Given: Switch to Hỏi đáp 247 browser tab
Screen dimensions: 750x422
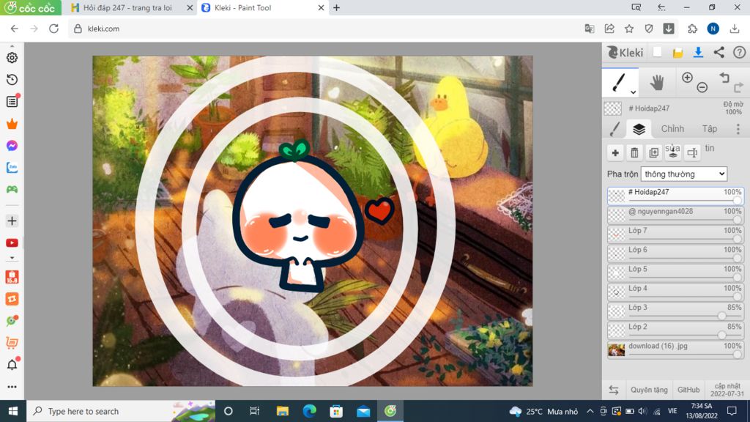Looking at the screenshot, I should point(127,7).
